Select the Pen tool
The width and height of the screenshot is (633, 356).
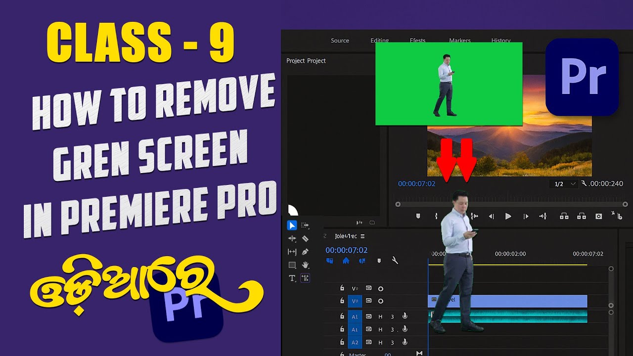point(305,252)
